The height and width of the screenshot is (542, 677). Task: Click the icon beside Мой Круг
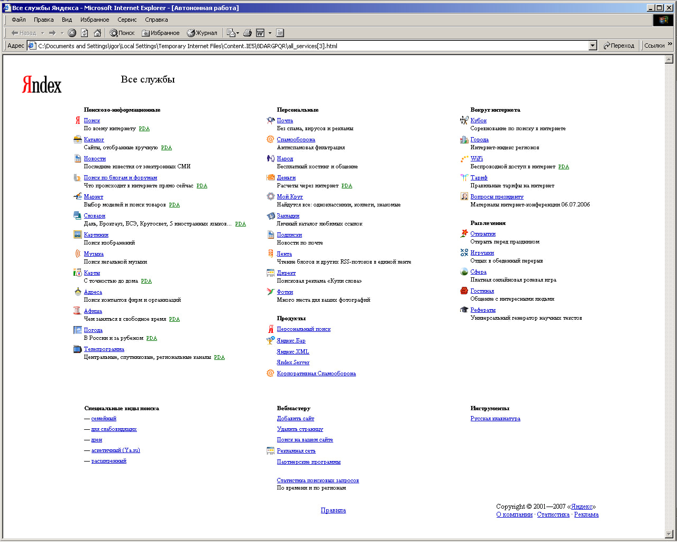point(271,196)
